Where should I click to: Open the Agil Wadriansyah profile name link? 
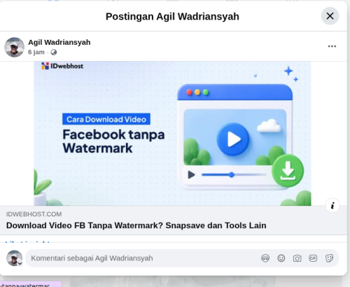(x=59, y=42)
